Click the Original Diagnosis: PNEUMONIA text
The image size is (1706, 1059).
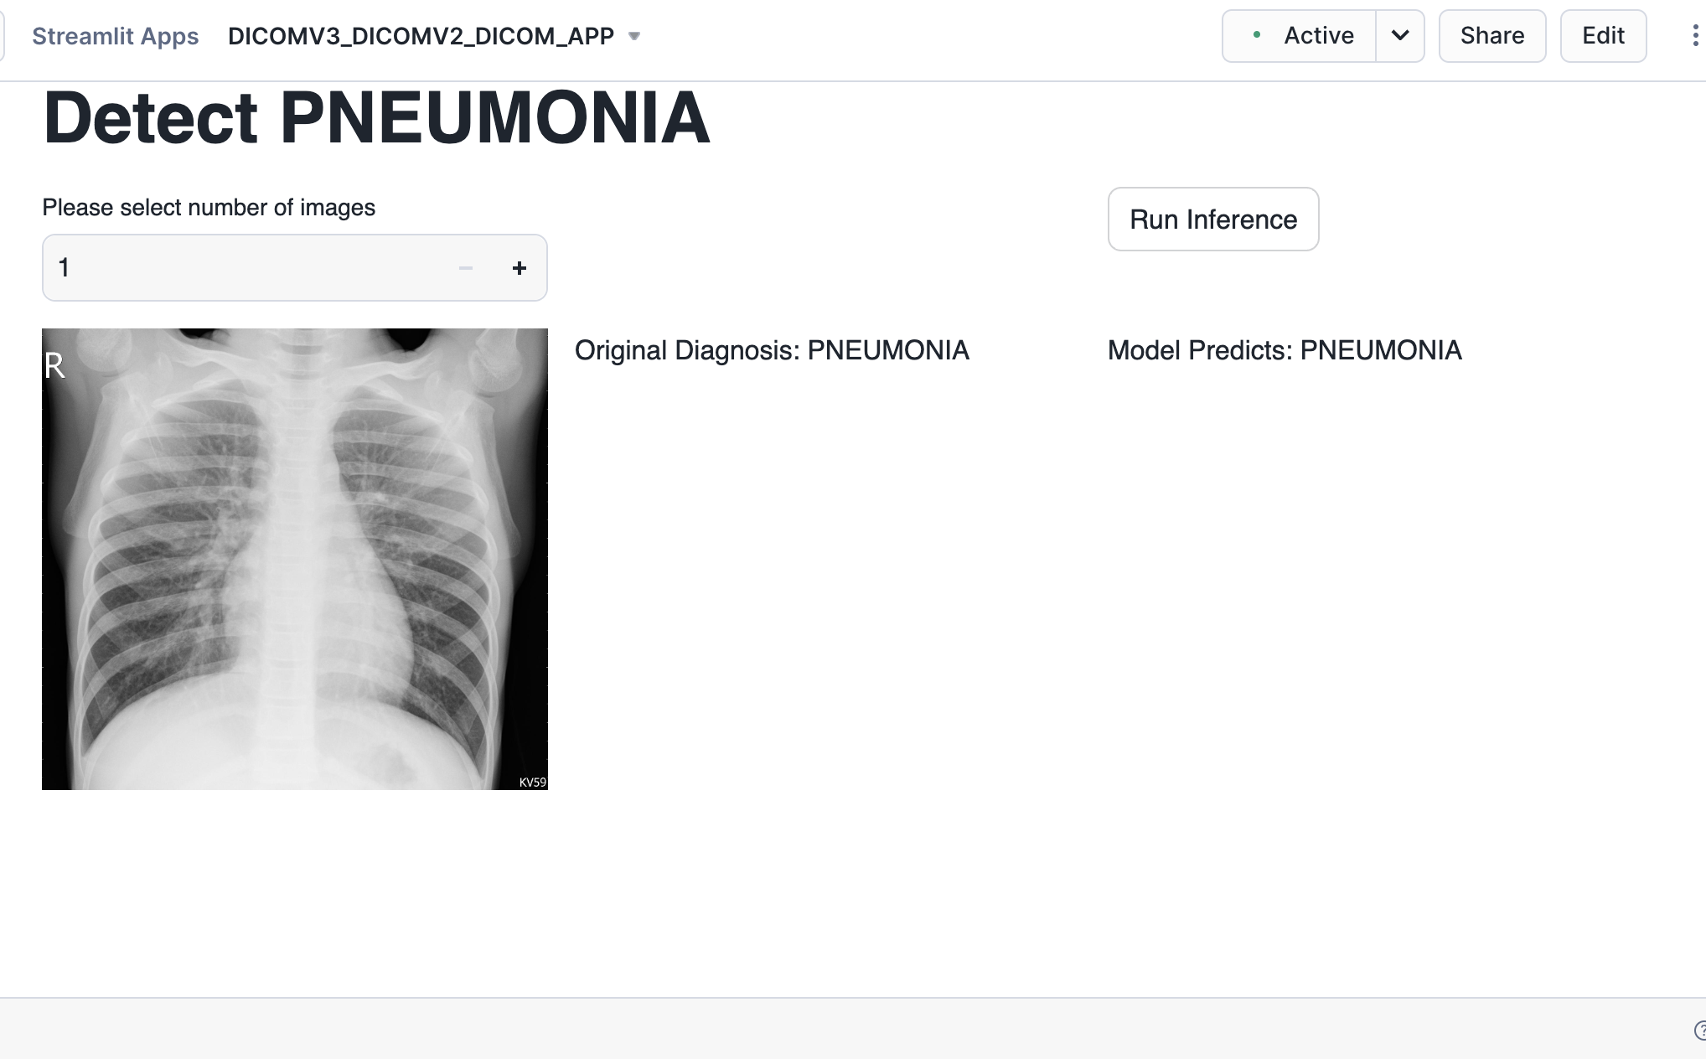[x=772, y=350]
